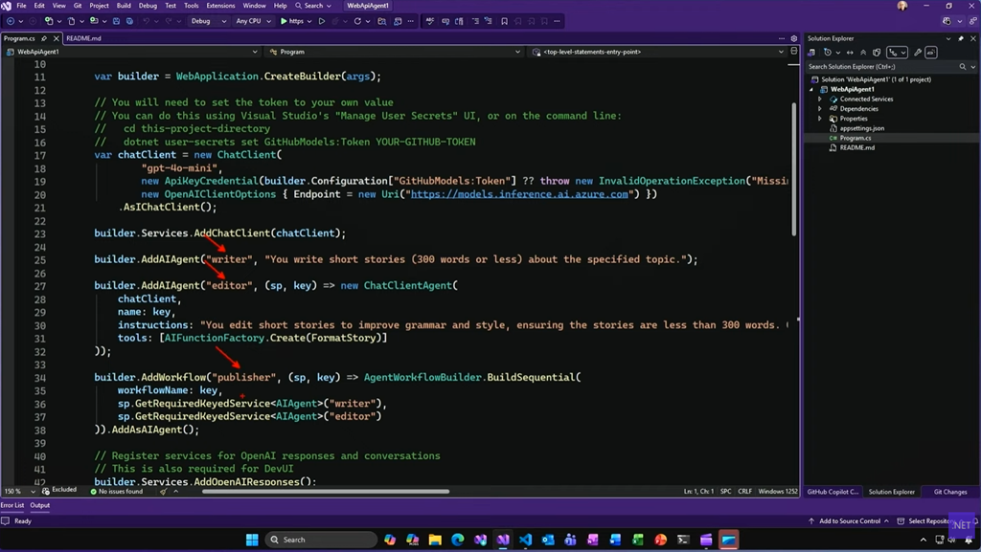Switch to the README.md tab
This screenshot has width=981, height=552.
pyautogui.click(x=83, y=38)
